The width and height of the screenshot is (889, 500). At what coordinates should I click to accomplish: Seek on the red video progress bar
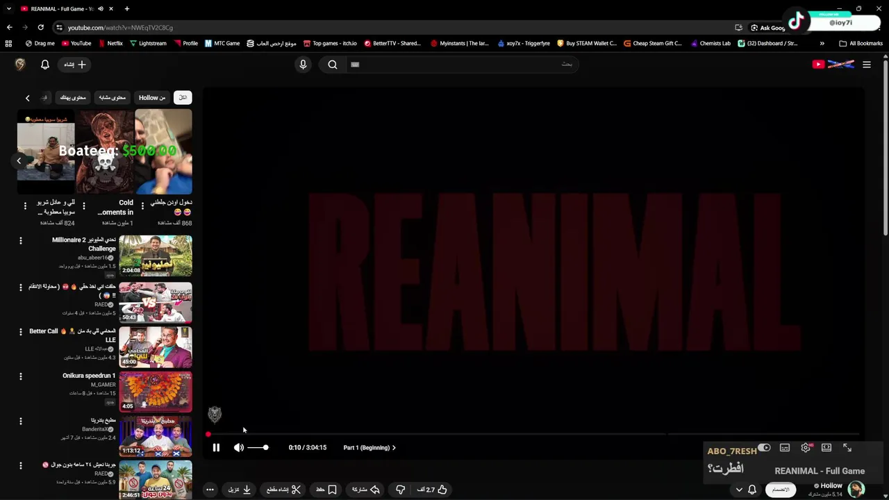coord(533,434)
